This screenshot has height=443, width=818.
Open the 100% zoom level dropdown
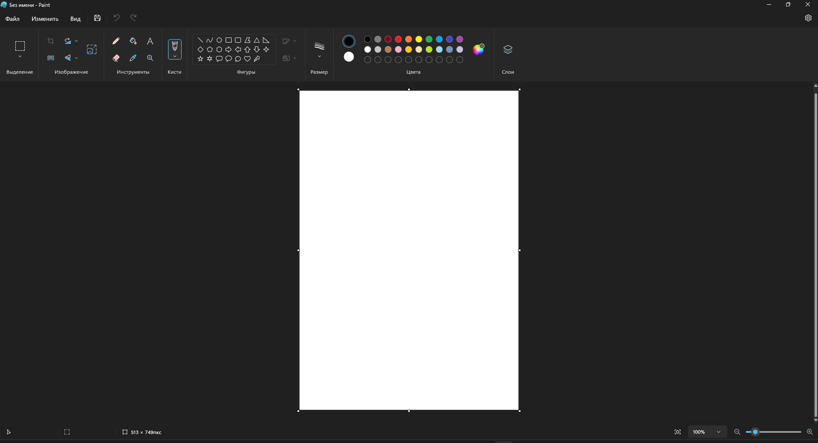707,432
